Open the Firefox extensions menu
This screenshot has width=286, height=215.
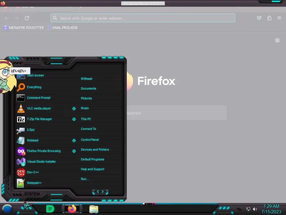pos(269,18)
